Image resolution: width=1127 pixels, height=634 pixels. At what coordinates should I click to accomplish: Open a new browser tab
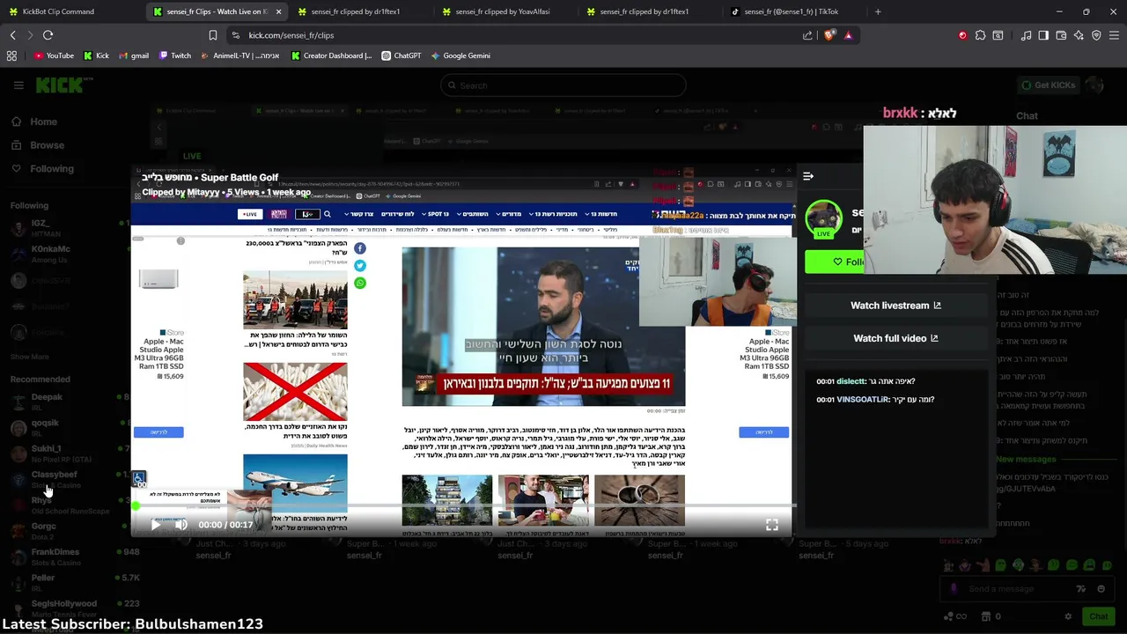click(878, 11)
